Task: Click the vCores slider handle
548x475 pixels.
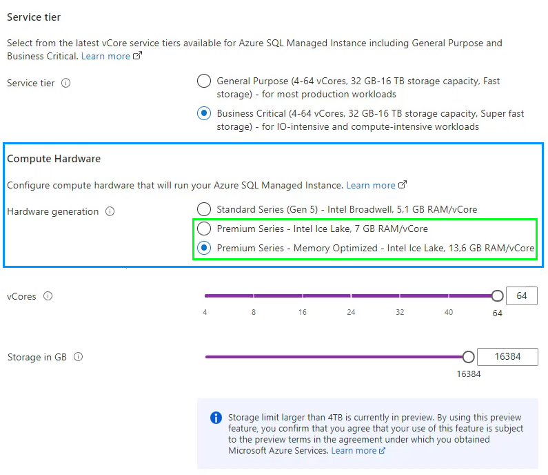Action: pos(497,296)
